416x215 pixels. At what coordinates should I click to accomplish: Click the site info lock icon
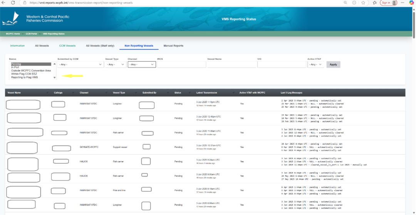tap(25, 3)
